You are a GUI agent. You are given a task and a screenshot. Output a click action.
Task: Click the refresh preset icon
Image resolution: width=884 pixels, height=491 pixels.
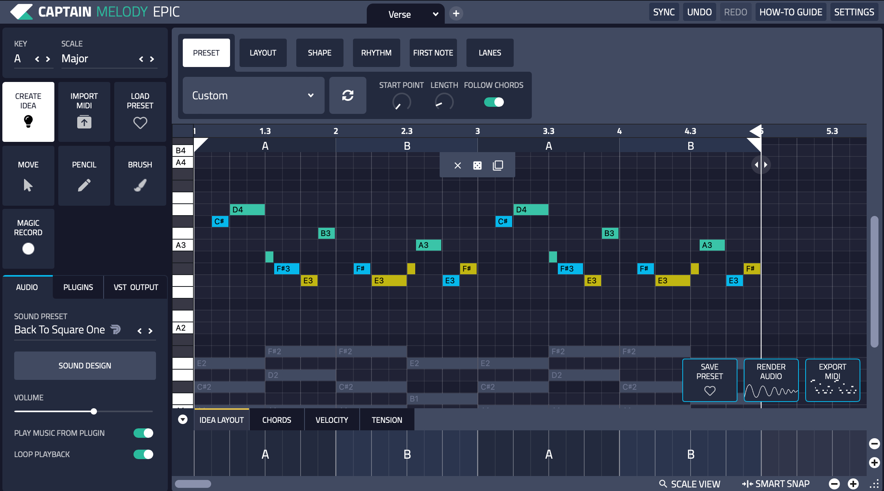[x=347, y=95]
